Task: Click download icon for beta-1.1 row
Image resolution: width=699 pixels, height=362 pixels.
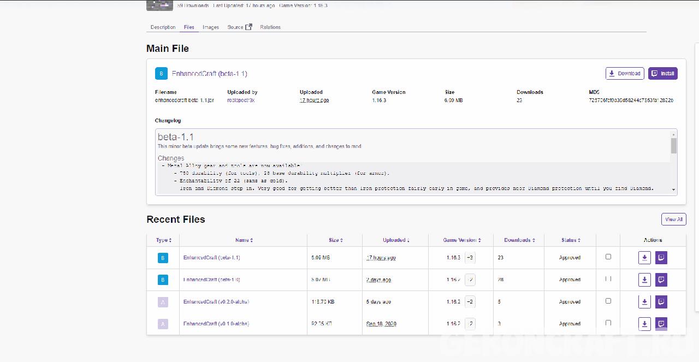Action: (644, 258)
